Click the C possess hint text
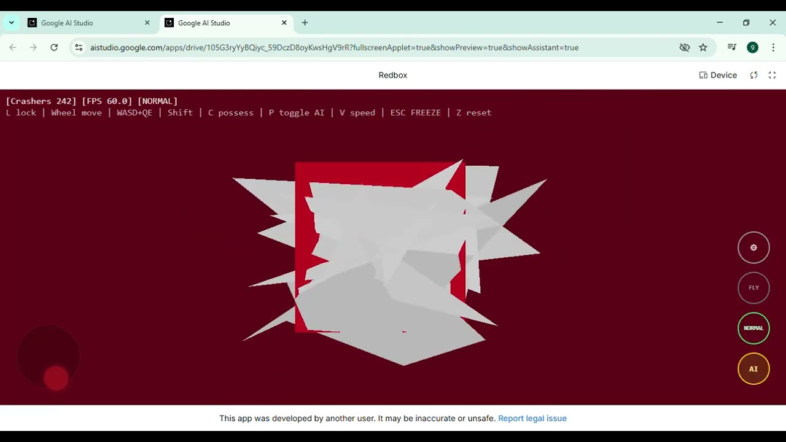786x442 pixels. click(231, 113)
